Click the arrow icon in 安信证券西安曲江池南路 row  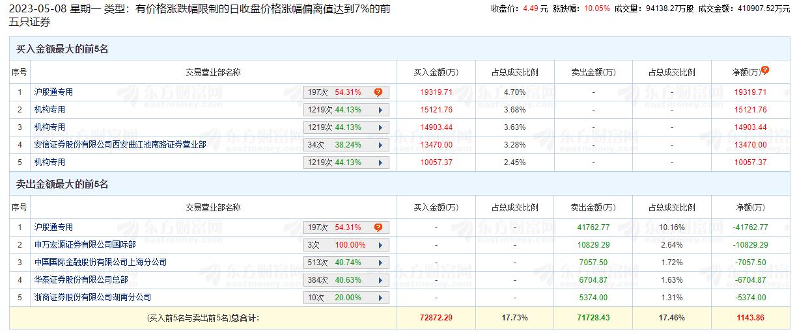(379, 145)
